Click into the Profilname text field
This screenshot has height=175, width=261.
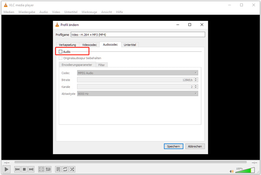tap(138, 34)
